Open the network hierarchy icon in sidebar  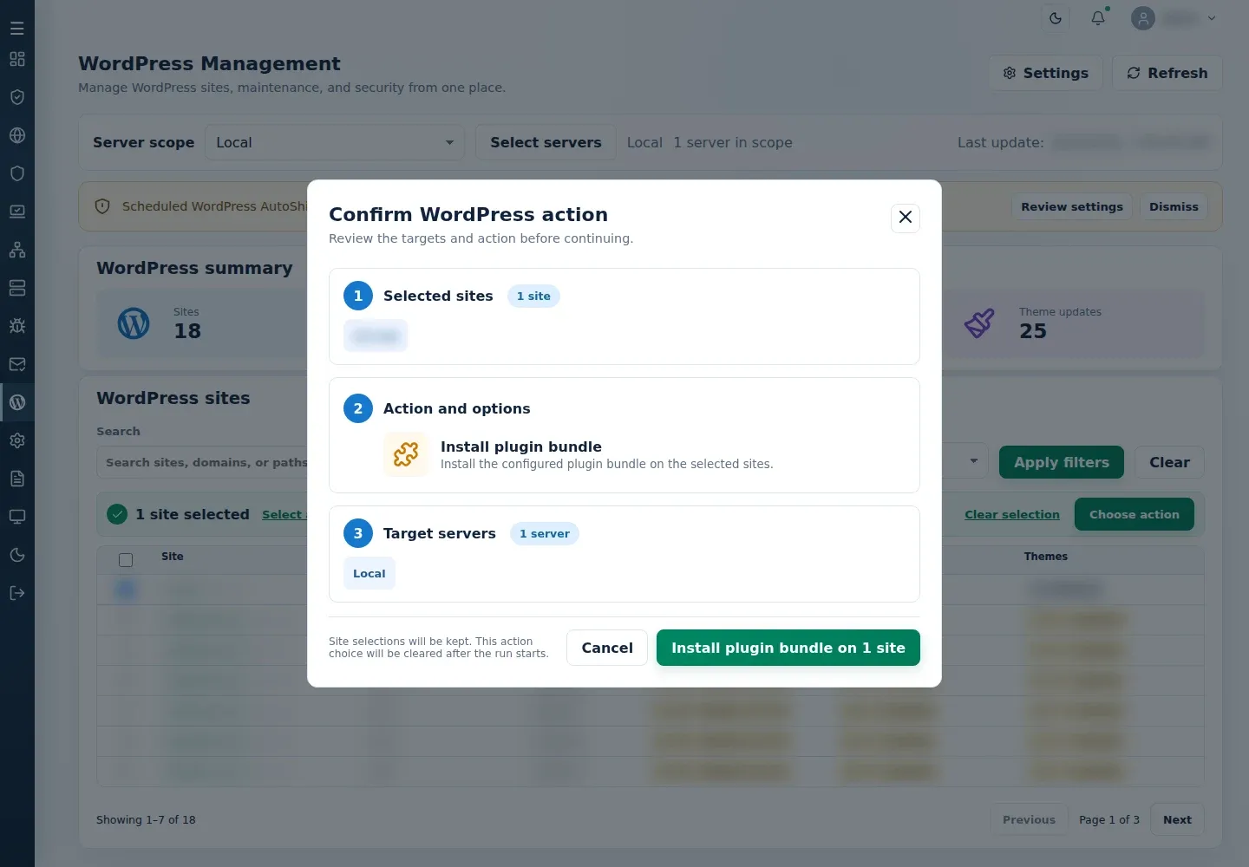[17, 250]
